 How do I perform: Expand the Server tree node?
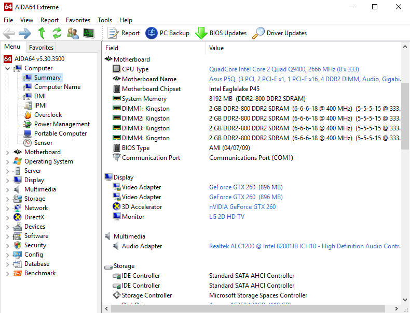8,171
